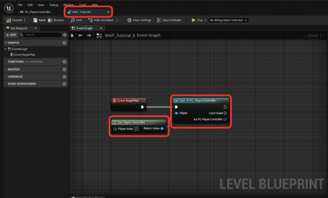Select the Event Graph tab
328x198 pixels.
click(x=84, y=28)
